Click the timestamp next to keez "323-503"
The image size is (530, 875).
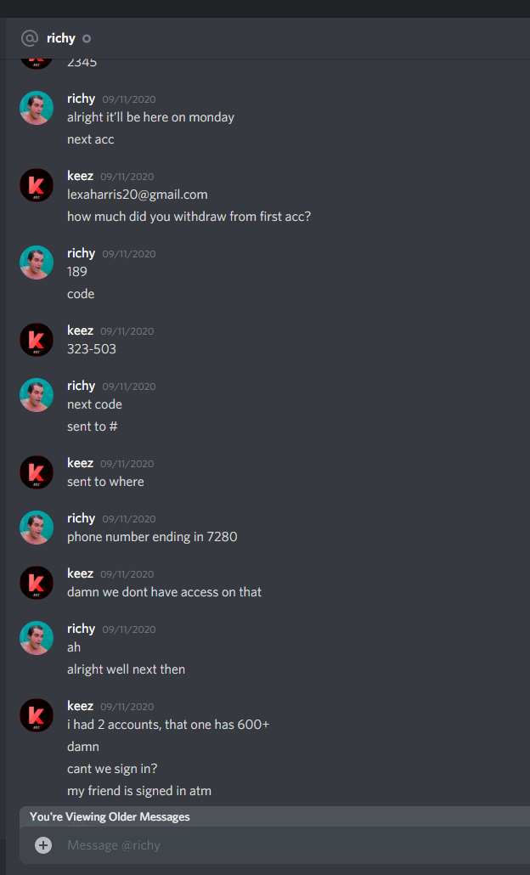tap(127, 331)
